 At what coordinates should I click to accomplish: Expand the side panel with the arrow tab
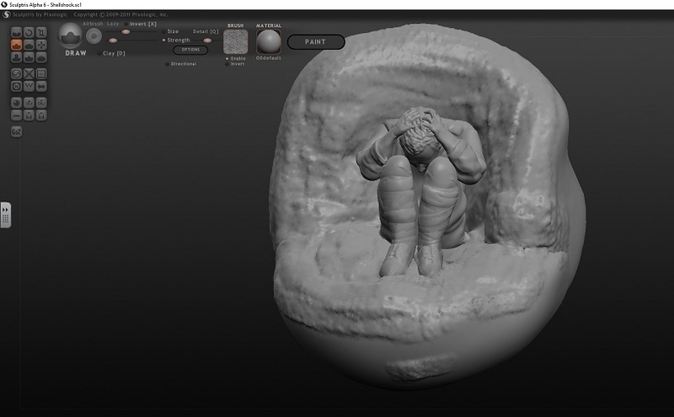[6, 215]
